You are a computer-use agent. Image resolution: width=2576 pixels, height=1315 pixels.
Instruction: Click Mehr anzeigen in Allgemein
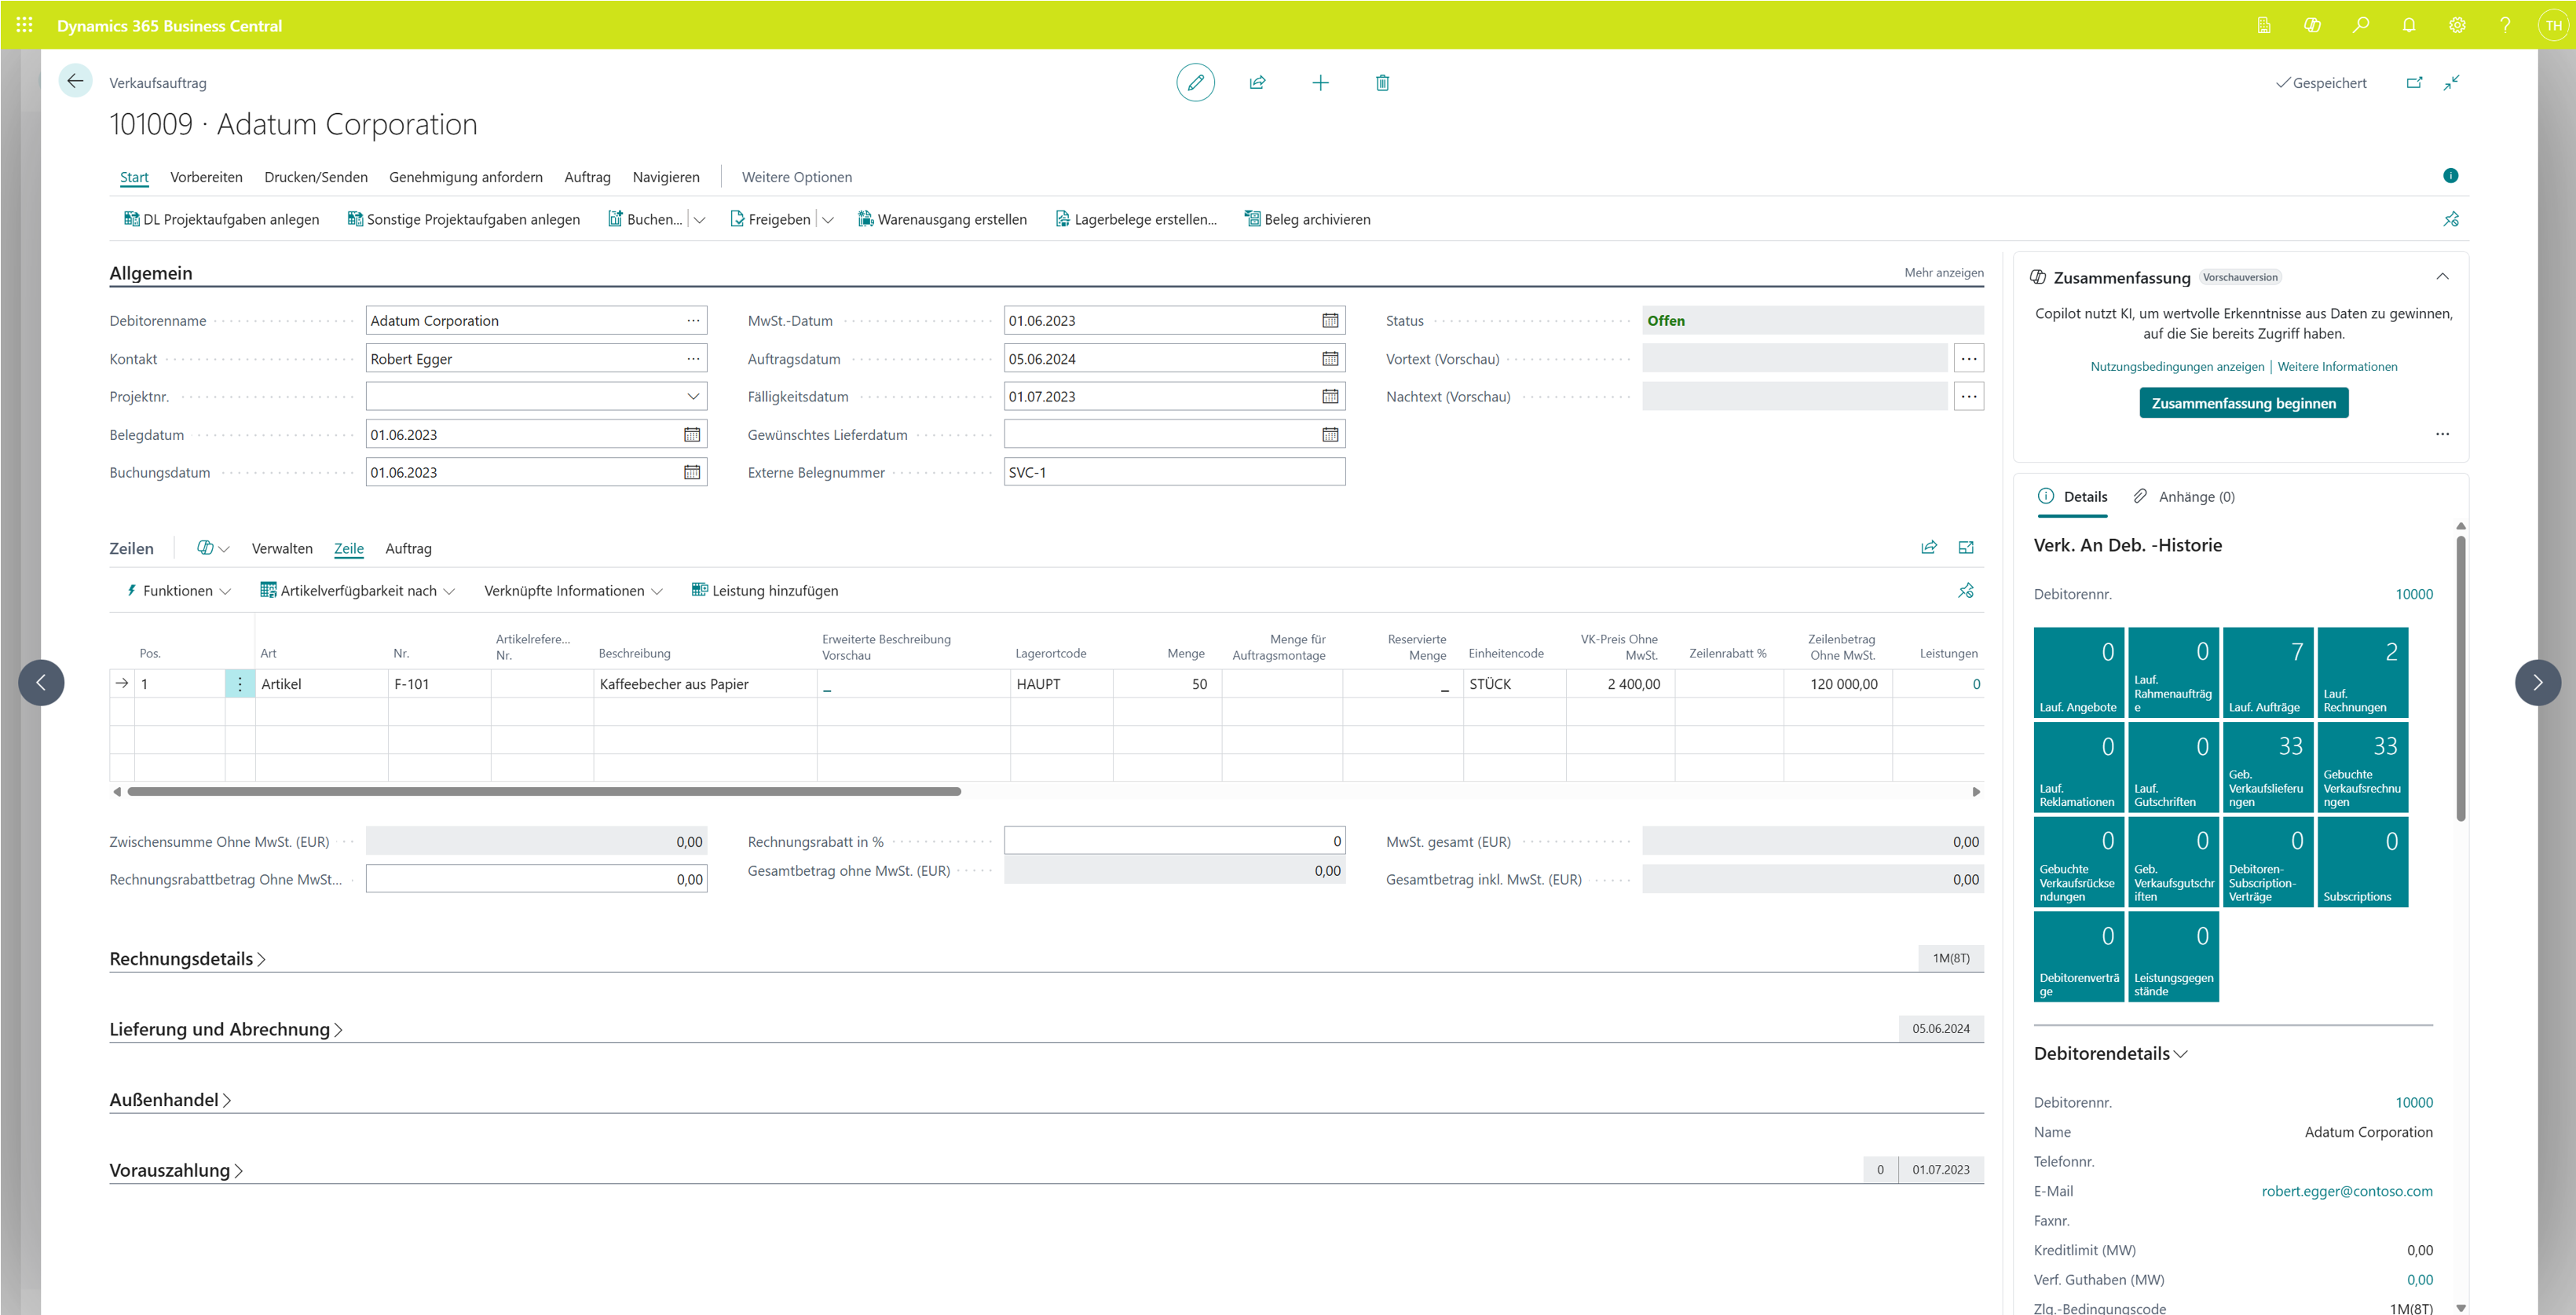[x=1943, y=272]
